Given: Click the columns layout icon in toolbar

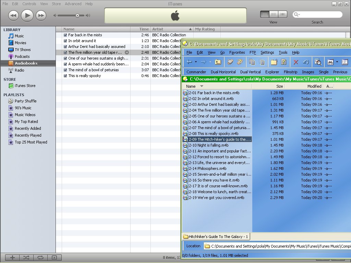Looking at the screenshot, I should point(345,62).
